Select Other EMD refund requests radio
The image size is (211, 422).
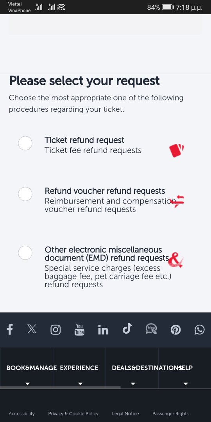[x=25, y=253]
